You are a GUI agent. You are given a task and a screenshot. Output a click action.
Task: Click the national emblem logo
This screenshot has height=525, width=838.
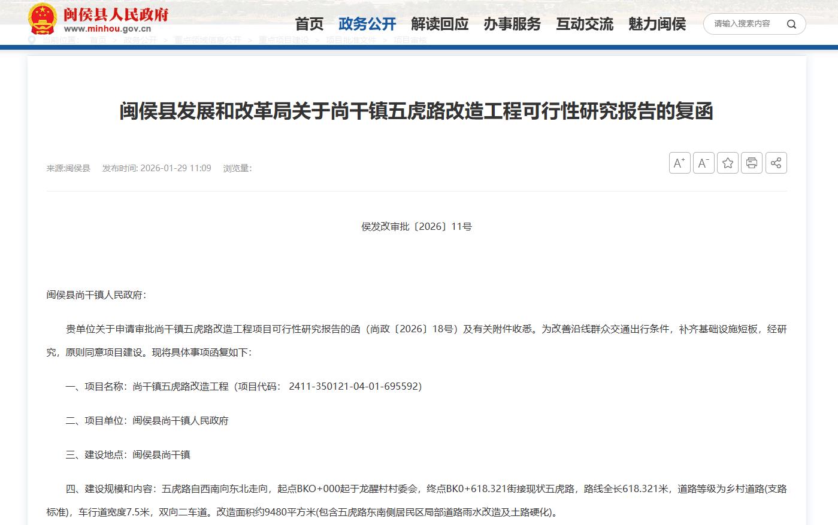tap(43, 19)
